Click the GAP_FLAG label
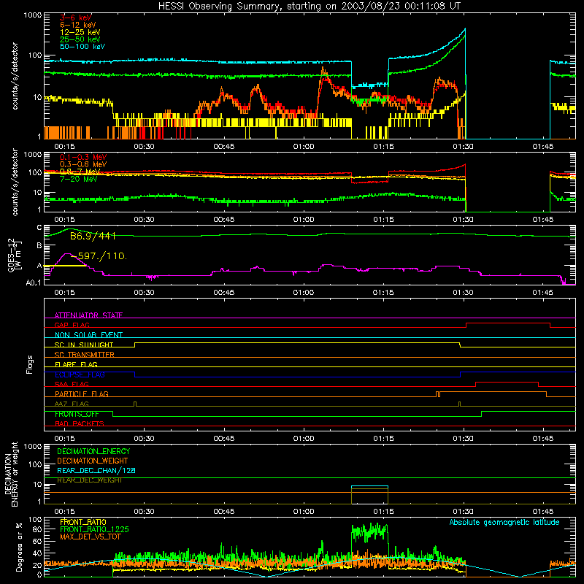Viewport: 584px width, 584px height. (x=72, y=325)
